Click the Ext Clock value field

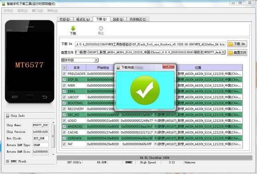pos(41,138)
